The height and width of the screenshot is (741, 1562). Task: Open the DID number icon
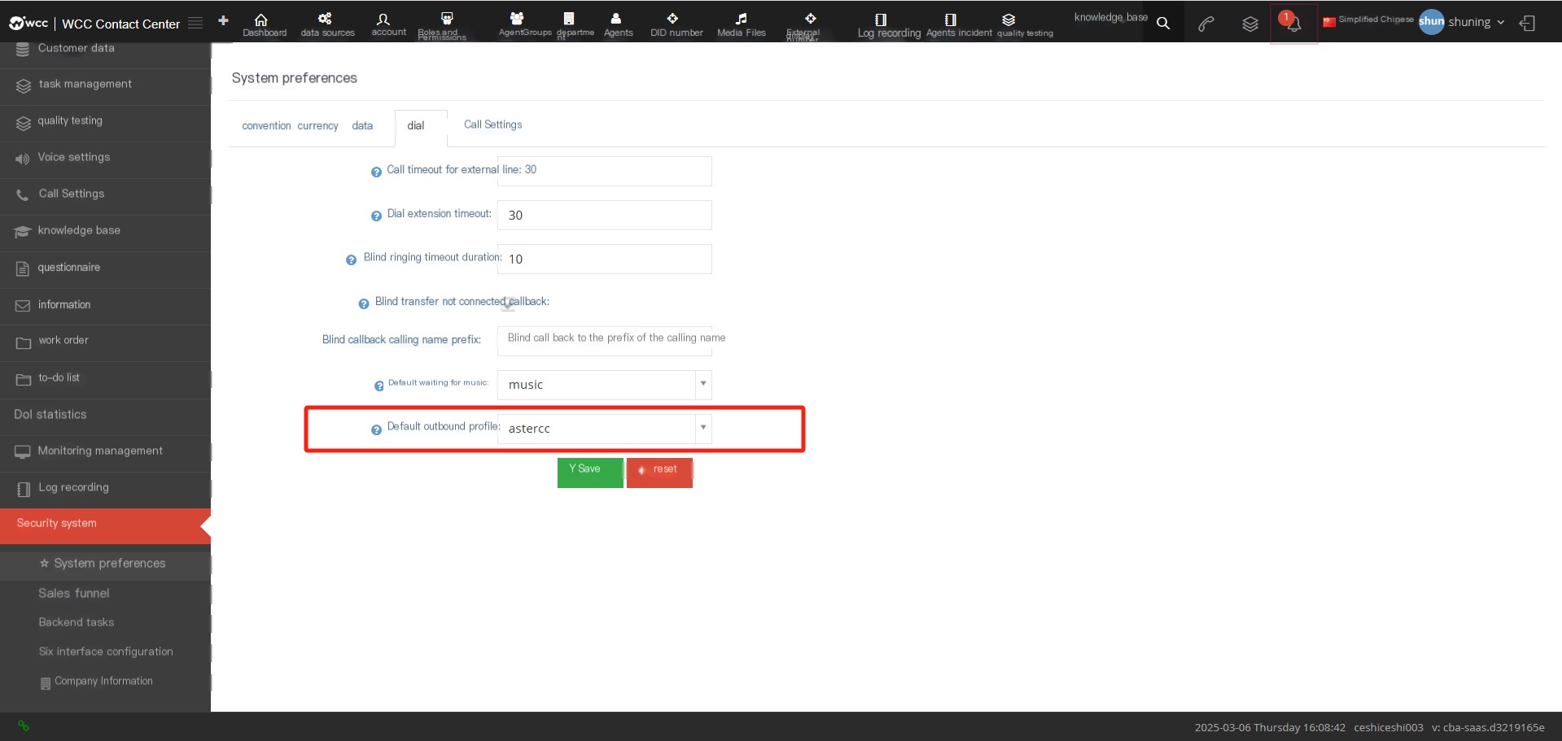click(672, 19)
